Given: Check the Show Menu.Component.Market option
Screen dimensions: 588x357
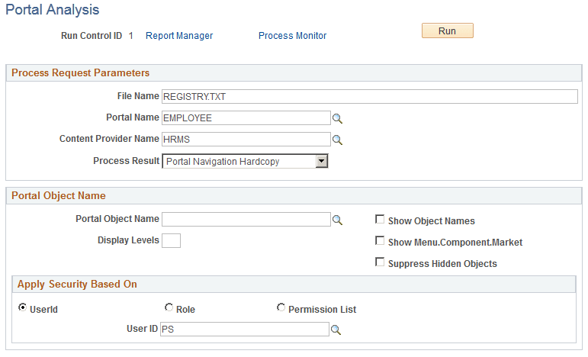Looking at the screenshot, I should pos(380,241).
